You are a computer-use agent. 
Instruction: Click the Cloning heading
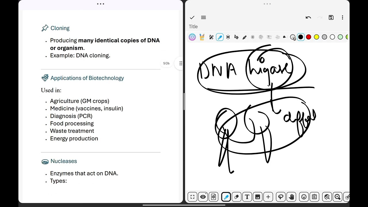point(60,28)
